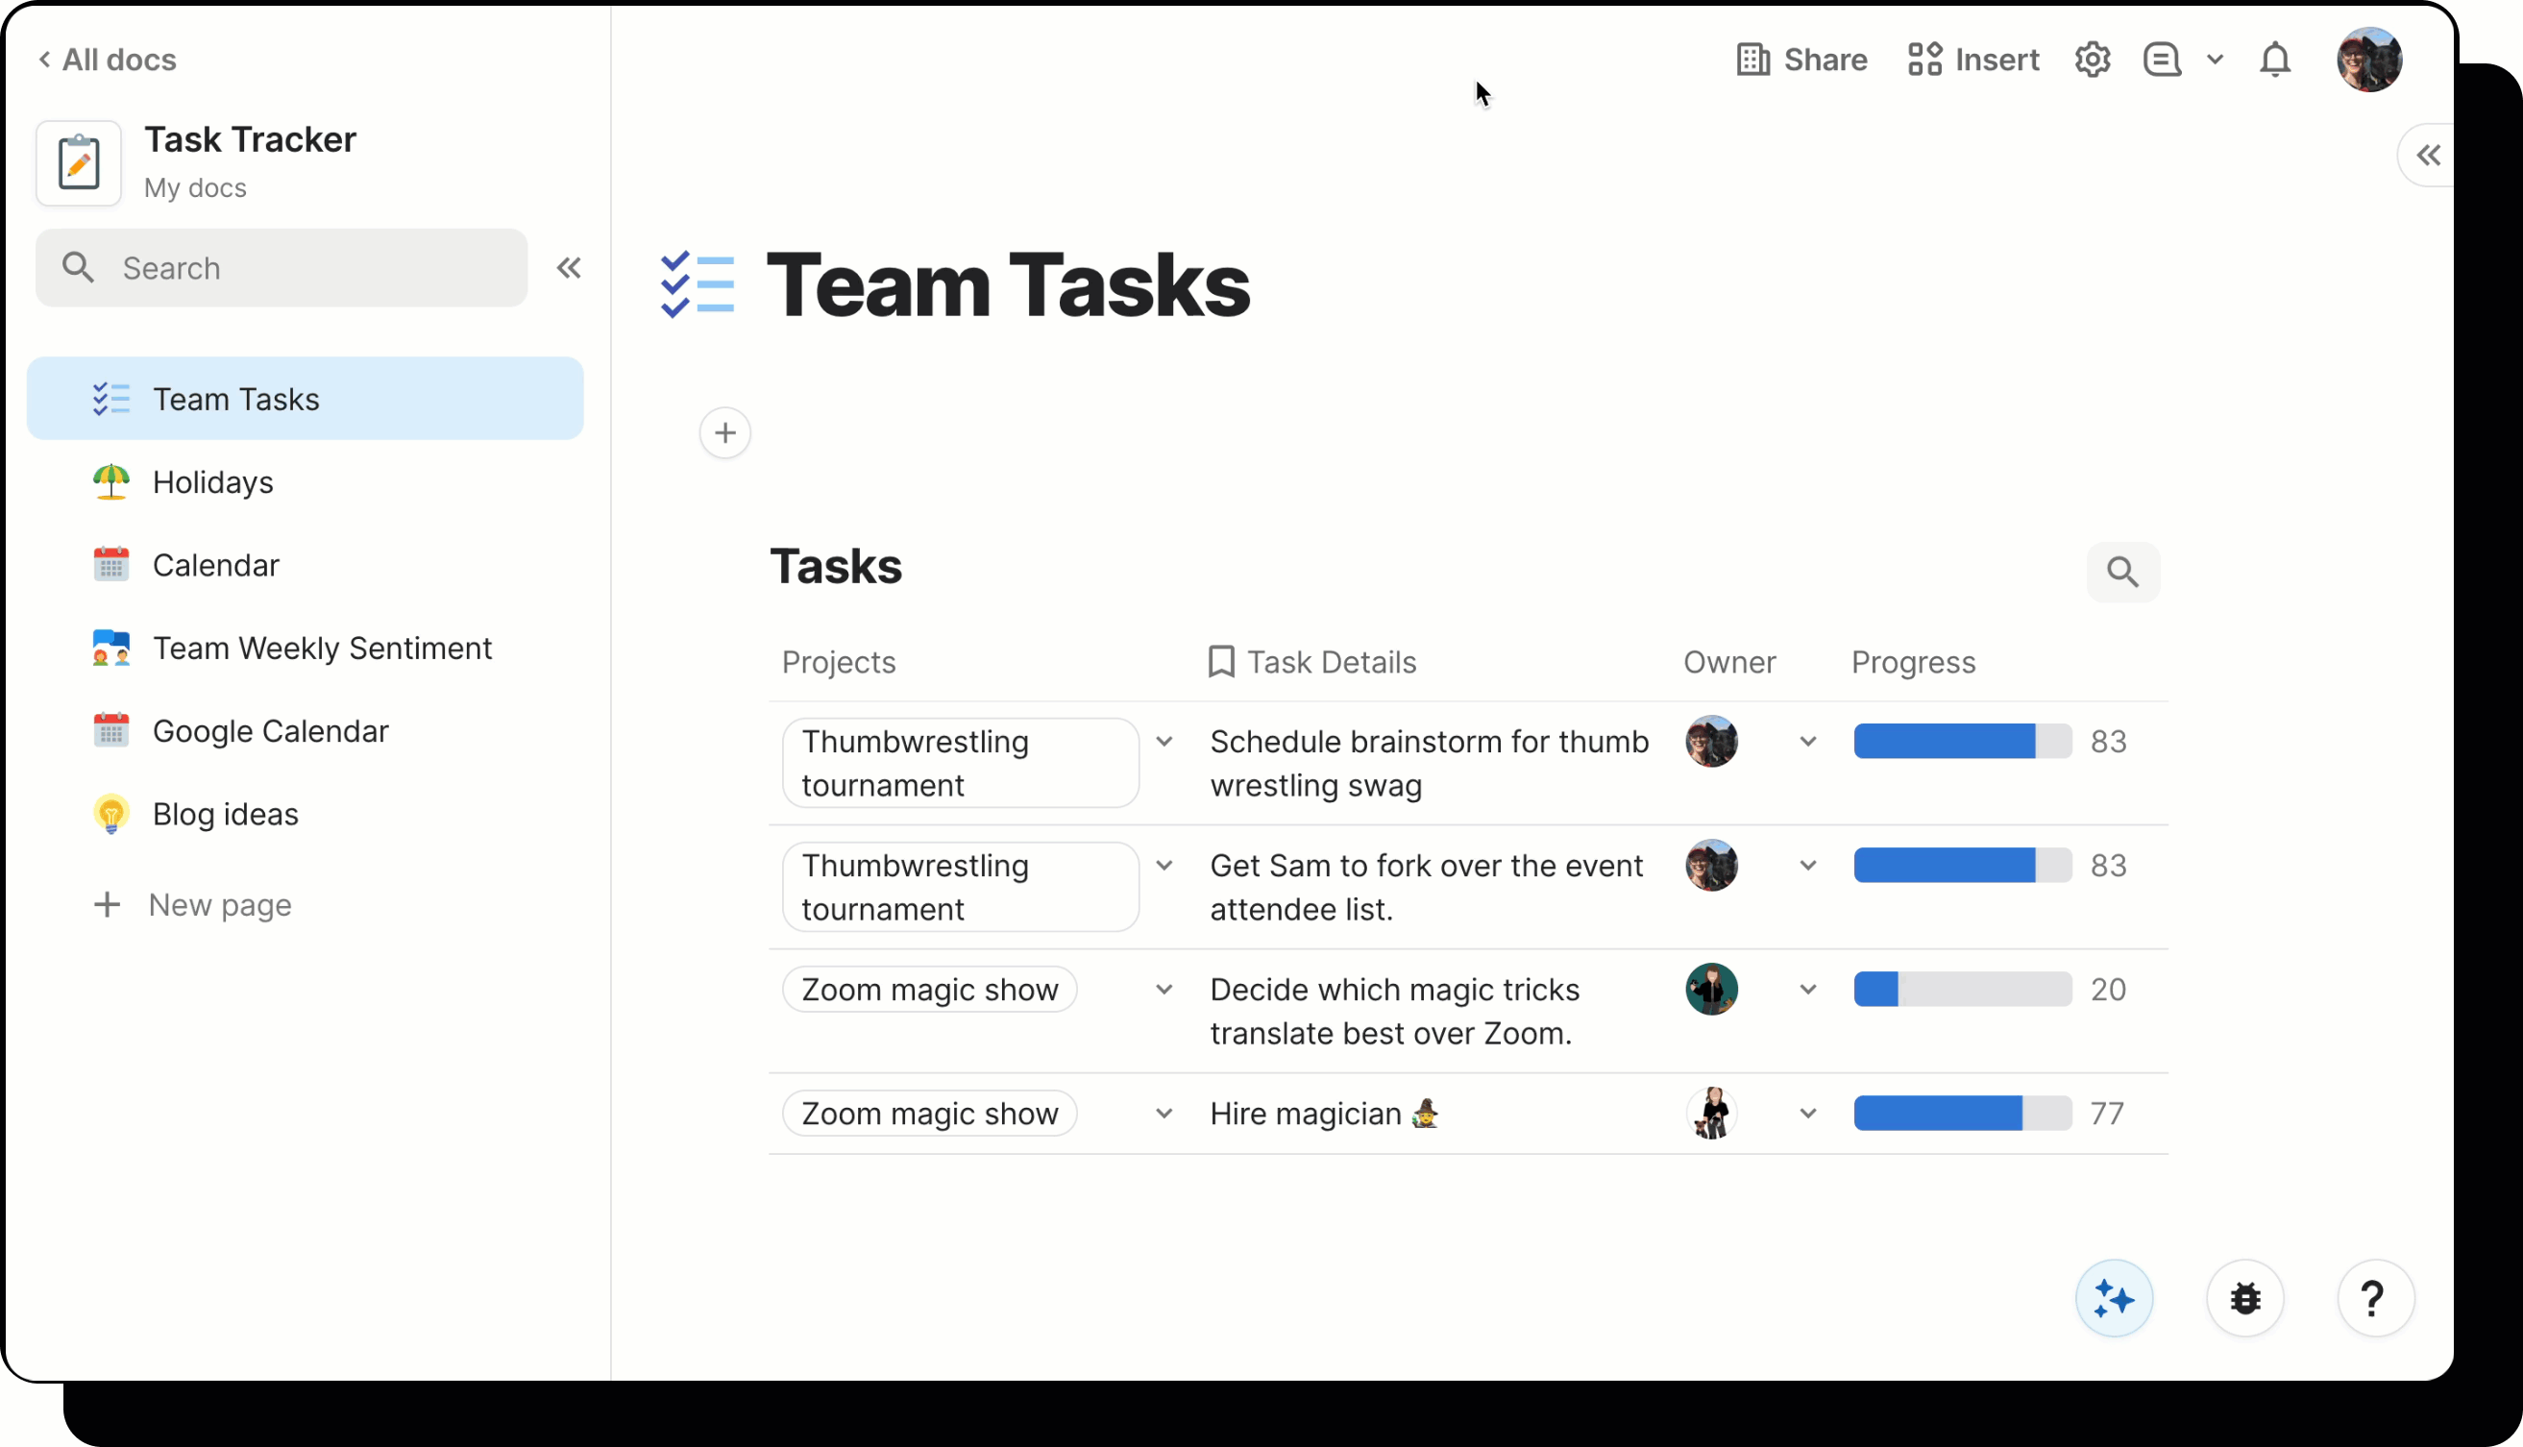Collapse the left sidebar with double chevron

(569, 267)
